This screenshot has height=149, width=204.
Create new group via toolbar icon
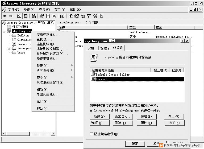tap(77, 16)
